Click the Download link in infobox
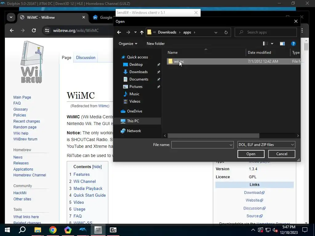The width and height of the screenshot is (315, 236). coord(254,193)
